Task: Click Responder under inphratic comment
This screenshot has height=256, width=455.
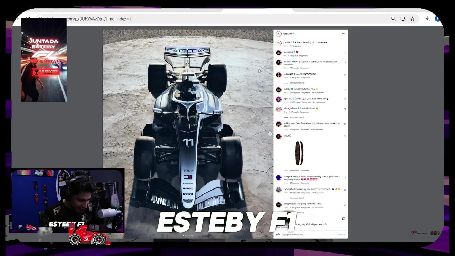Action: click(306, 102)
